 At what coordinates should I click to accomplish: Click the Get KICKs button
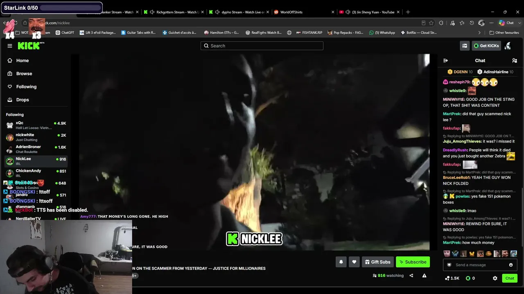click(486, 46)
